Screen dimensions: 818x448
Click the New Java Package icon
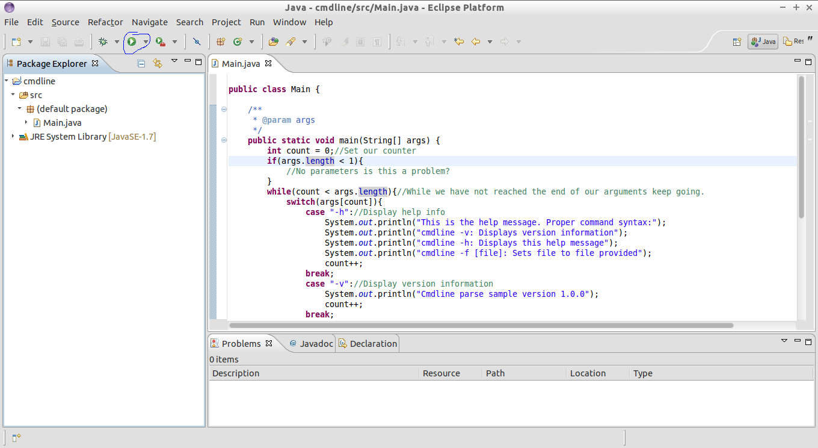(221, 42)
